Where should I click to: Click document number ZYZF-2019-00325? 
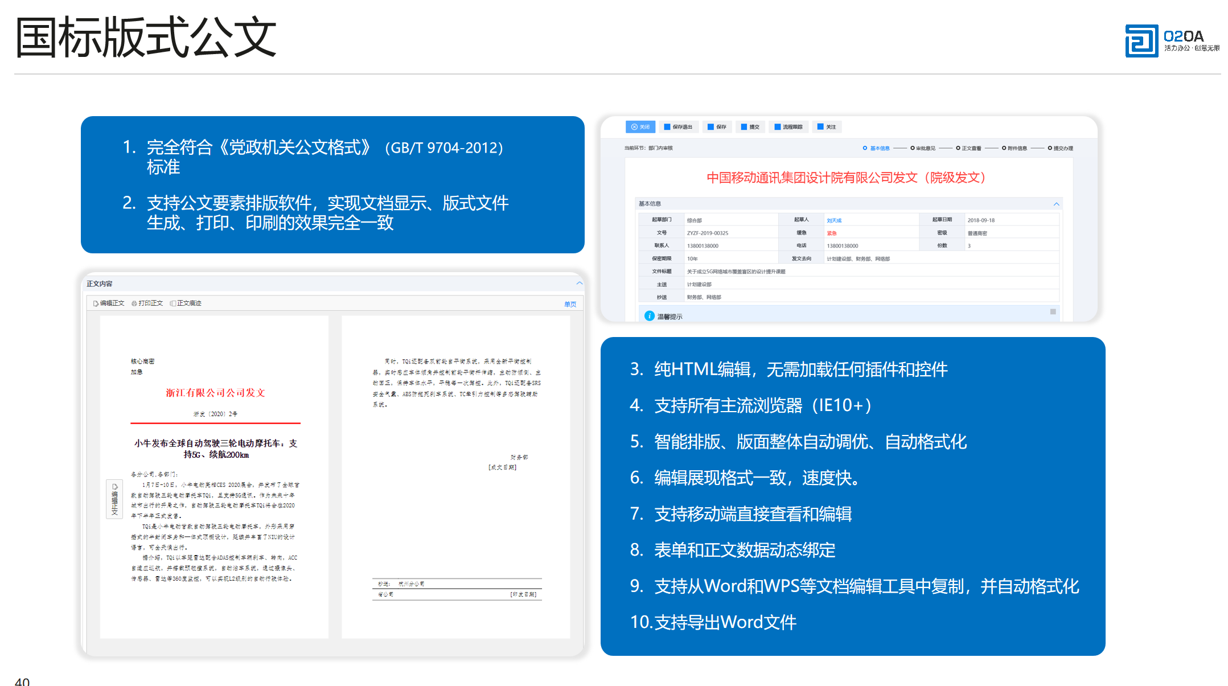[707, 233]
